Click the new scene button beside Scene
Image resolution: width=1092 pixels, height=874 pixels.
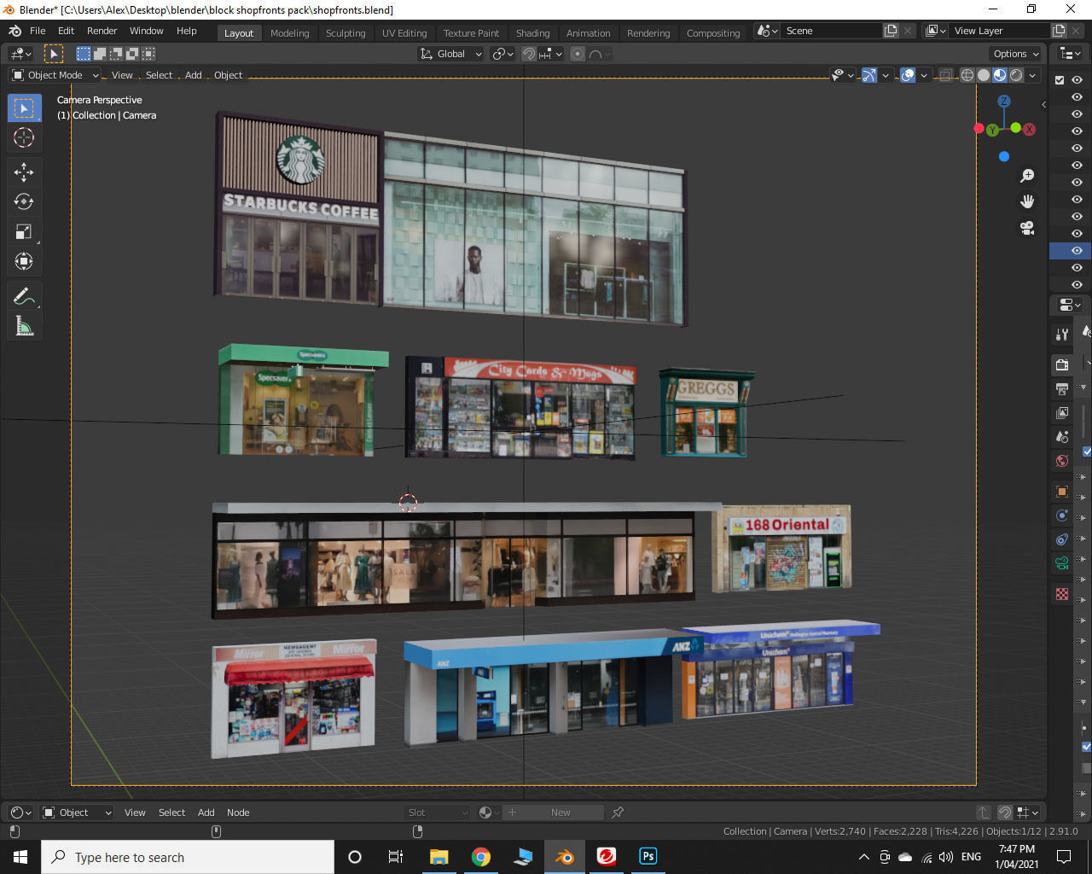point(891,31)
